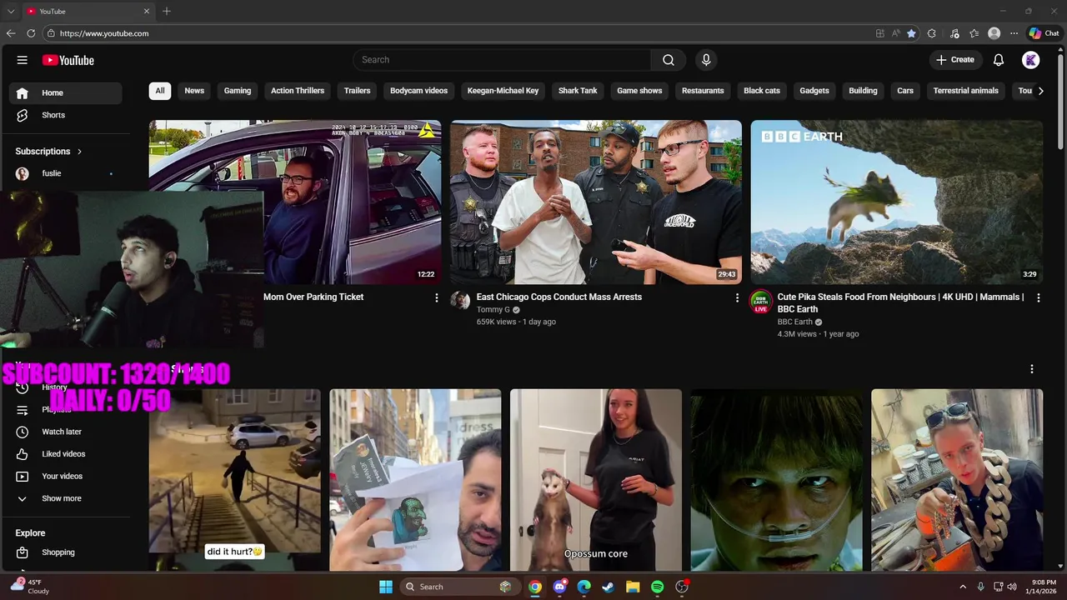Click the YouTube logo
Viewport: 1067px width, 600px height.
point(68,60)
